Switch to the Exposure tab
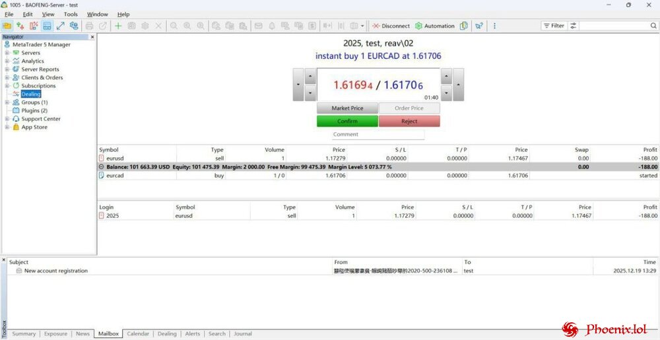The image size is (660, 340). [55, 333]
